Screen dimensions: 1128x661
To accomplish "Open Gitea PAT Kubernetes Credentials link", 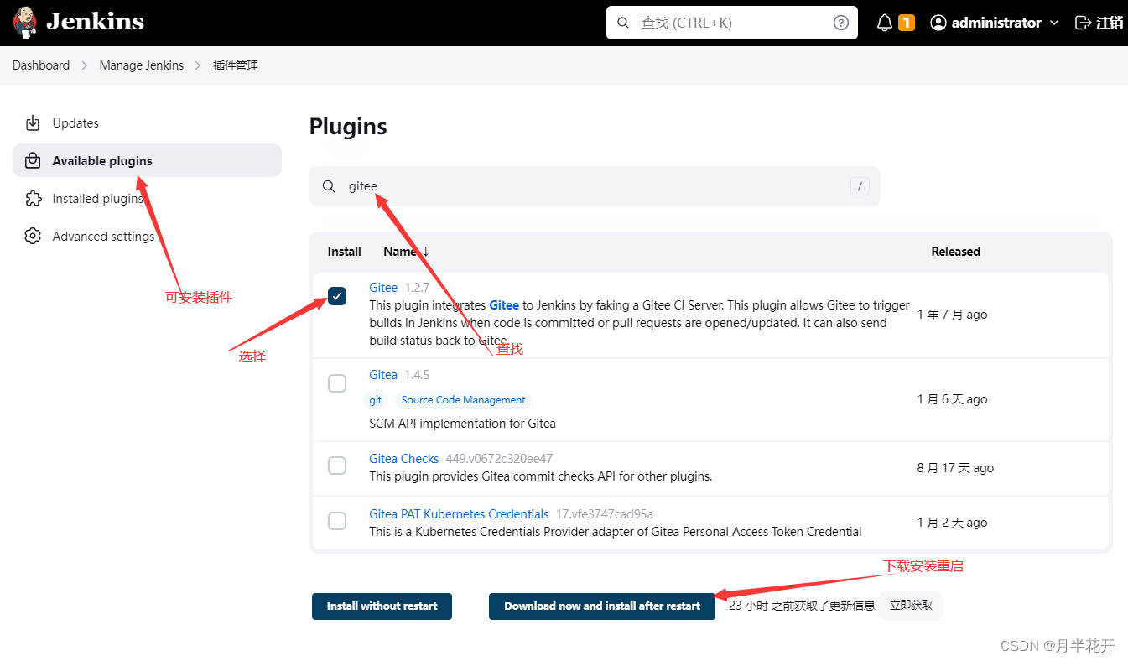I will pos(459,514).
